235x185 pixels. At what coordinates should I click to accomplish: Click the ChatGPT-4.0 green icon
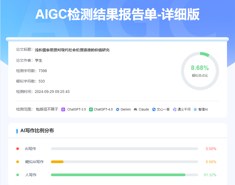tap(91, 109)
